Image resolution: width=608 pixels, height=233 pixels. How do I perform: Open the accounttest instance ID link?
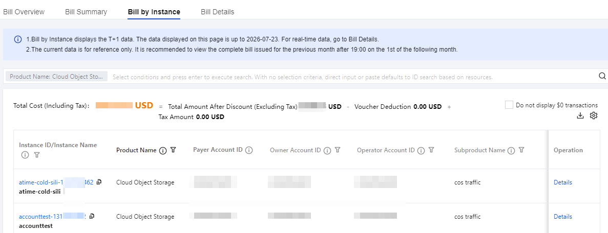[52, 216]
